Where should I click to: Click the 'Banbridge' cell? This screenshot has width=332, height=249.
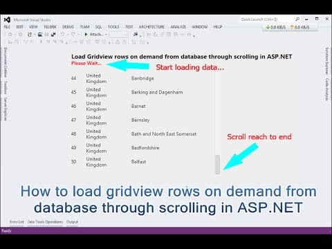pos(142,78)
